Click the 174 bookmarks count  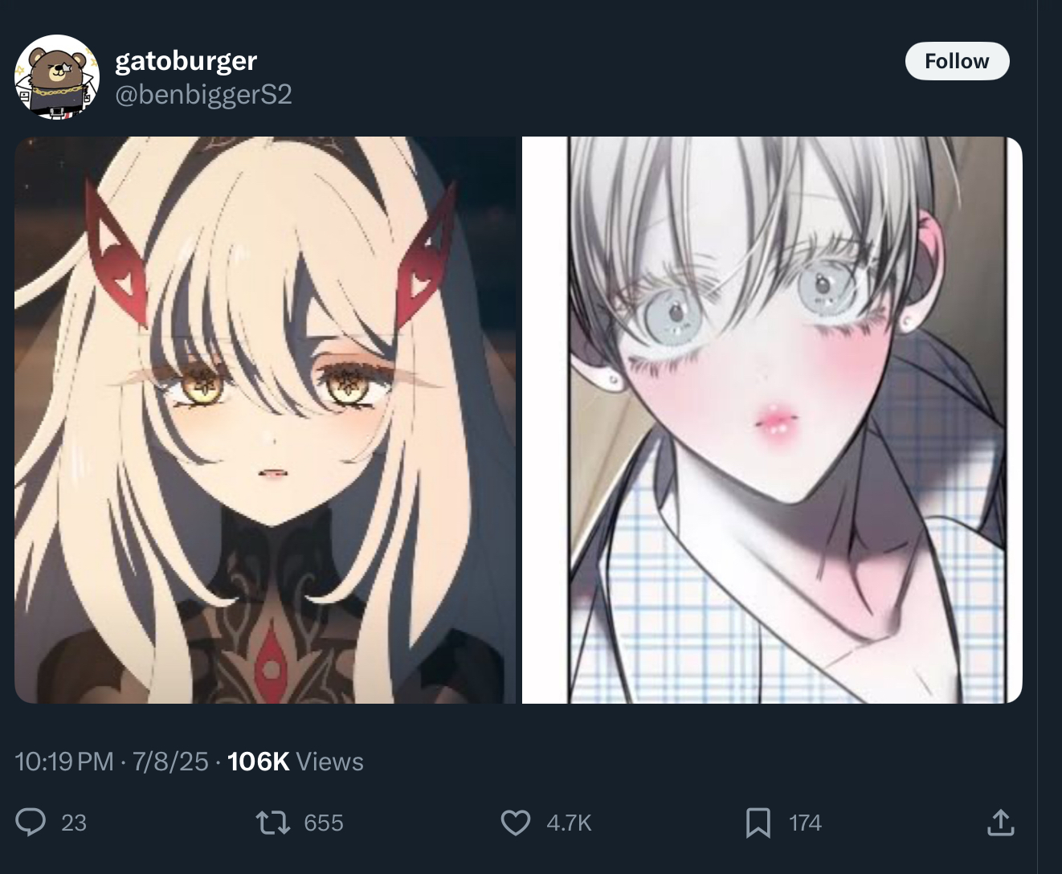[805, 823]
